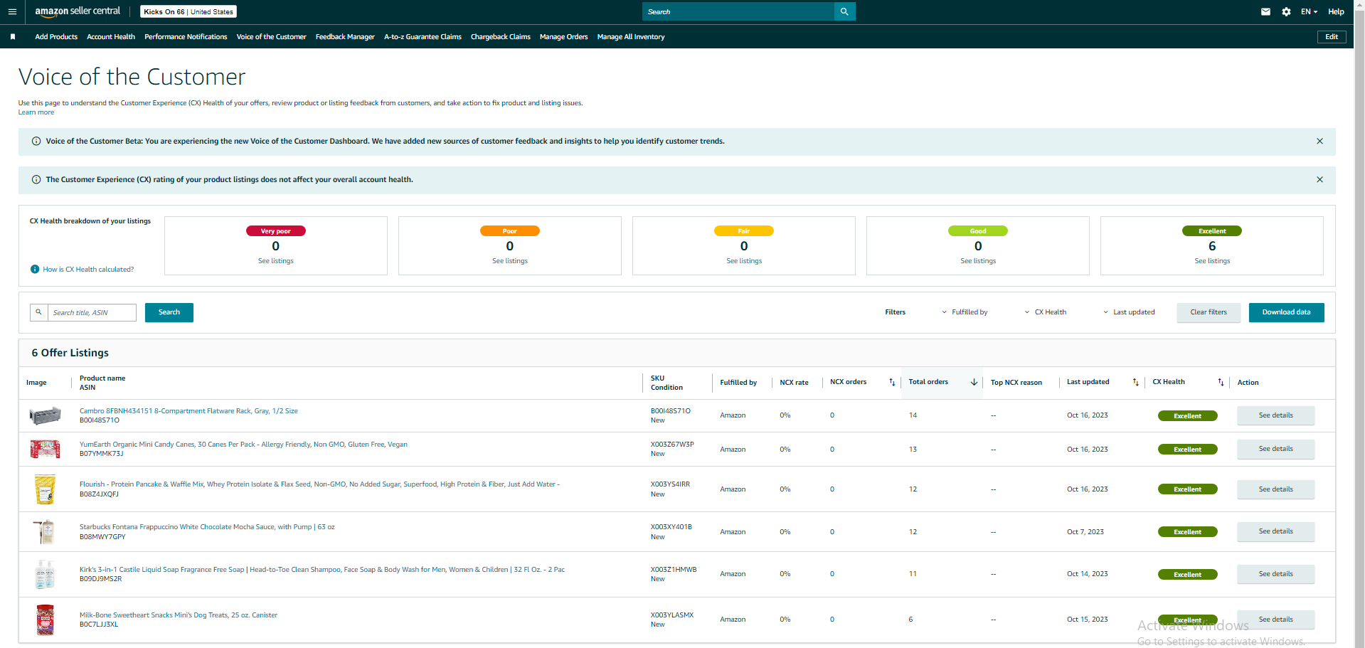Viewport: 1365px width, 648px height.
Task: Open the hamburger navigation menu
Action: pos(12,11)
